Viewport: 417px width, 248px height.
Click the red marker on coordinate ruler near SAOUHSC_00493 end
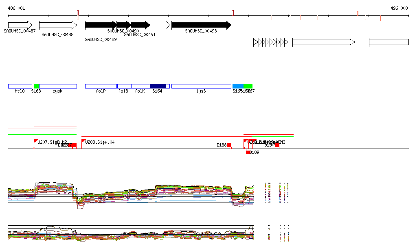click(x=233, y=13)
